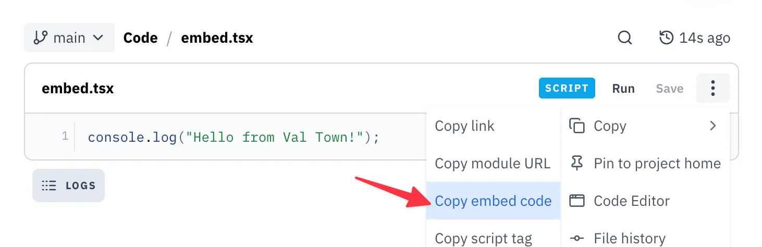762x247 pixels.
Task: Click the three-dot more options button
Action: 712,88
